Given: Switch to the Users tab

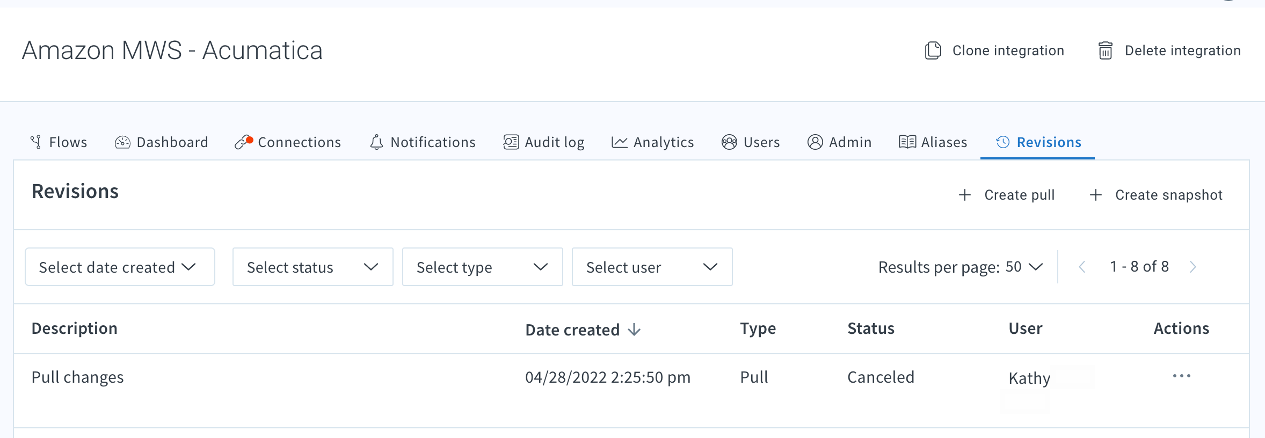Looking at the screenshot, I should pyautogui.click(x=751, y=142).
